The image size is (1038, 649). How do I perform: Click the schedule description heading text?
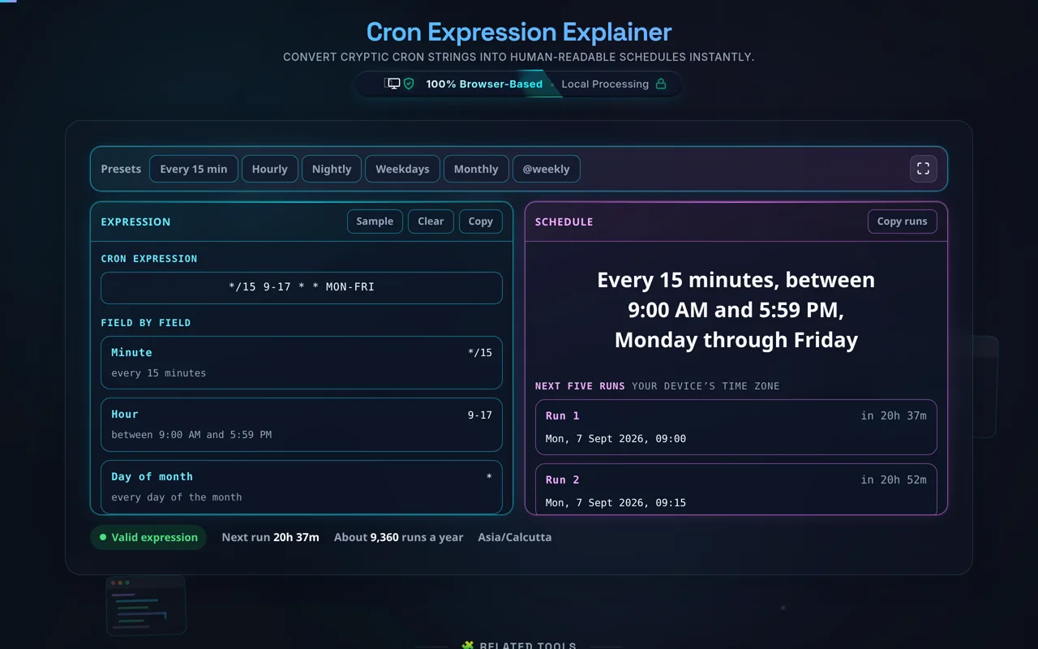736,310
